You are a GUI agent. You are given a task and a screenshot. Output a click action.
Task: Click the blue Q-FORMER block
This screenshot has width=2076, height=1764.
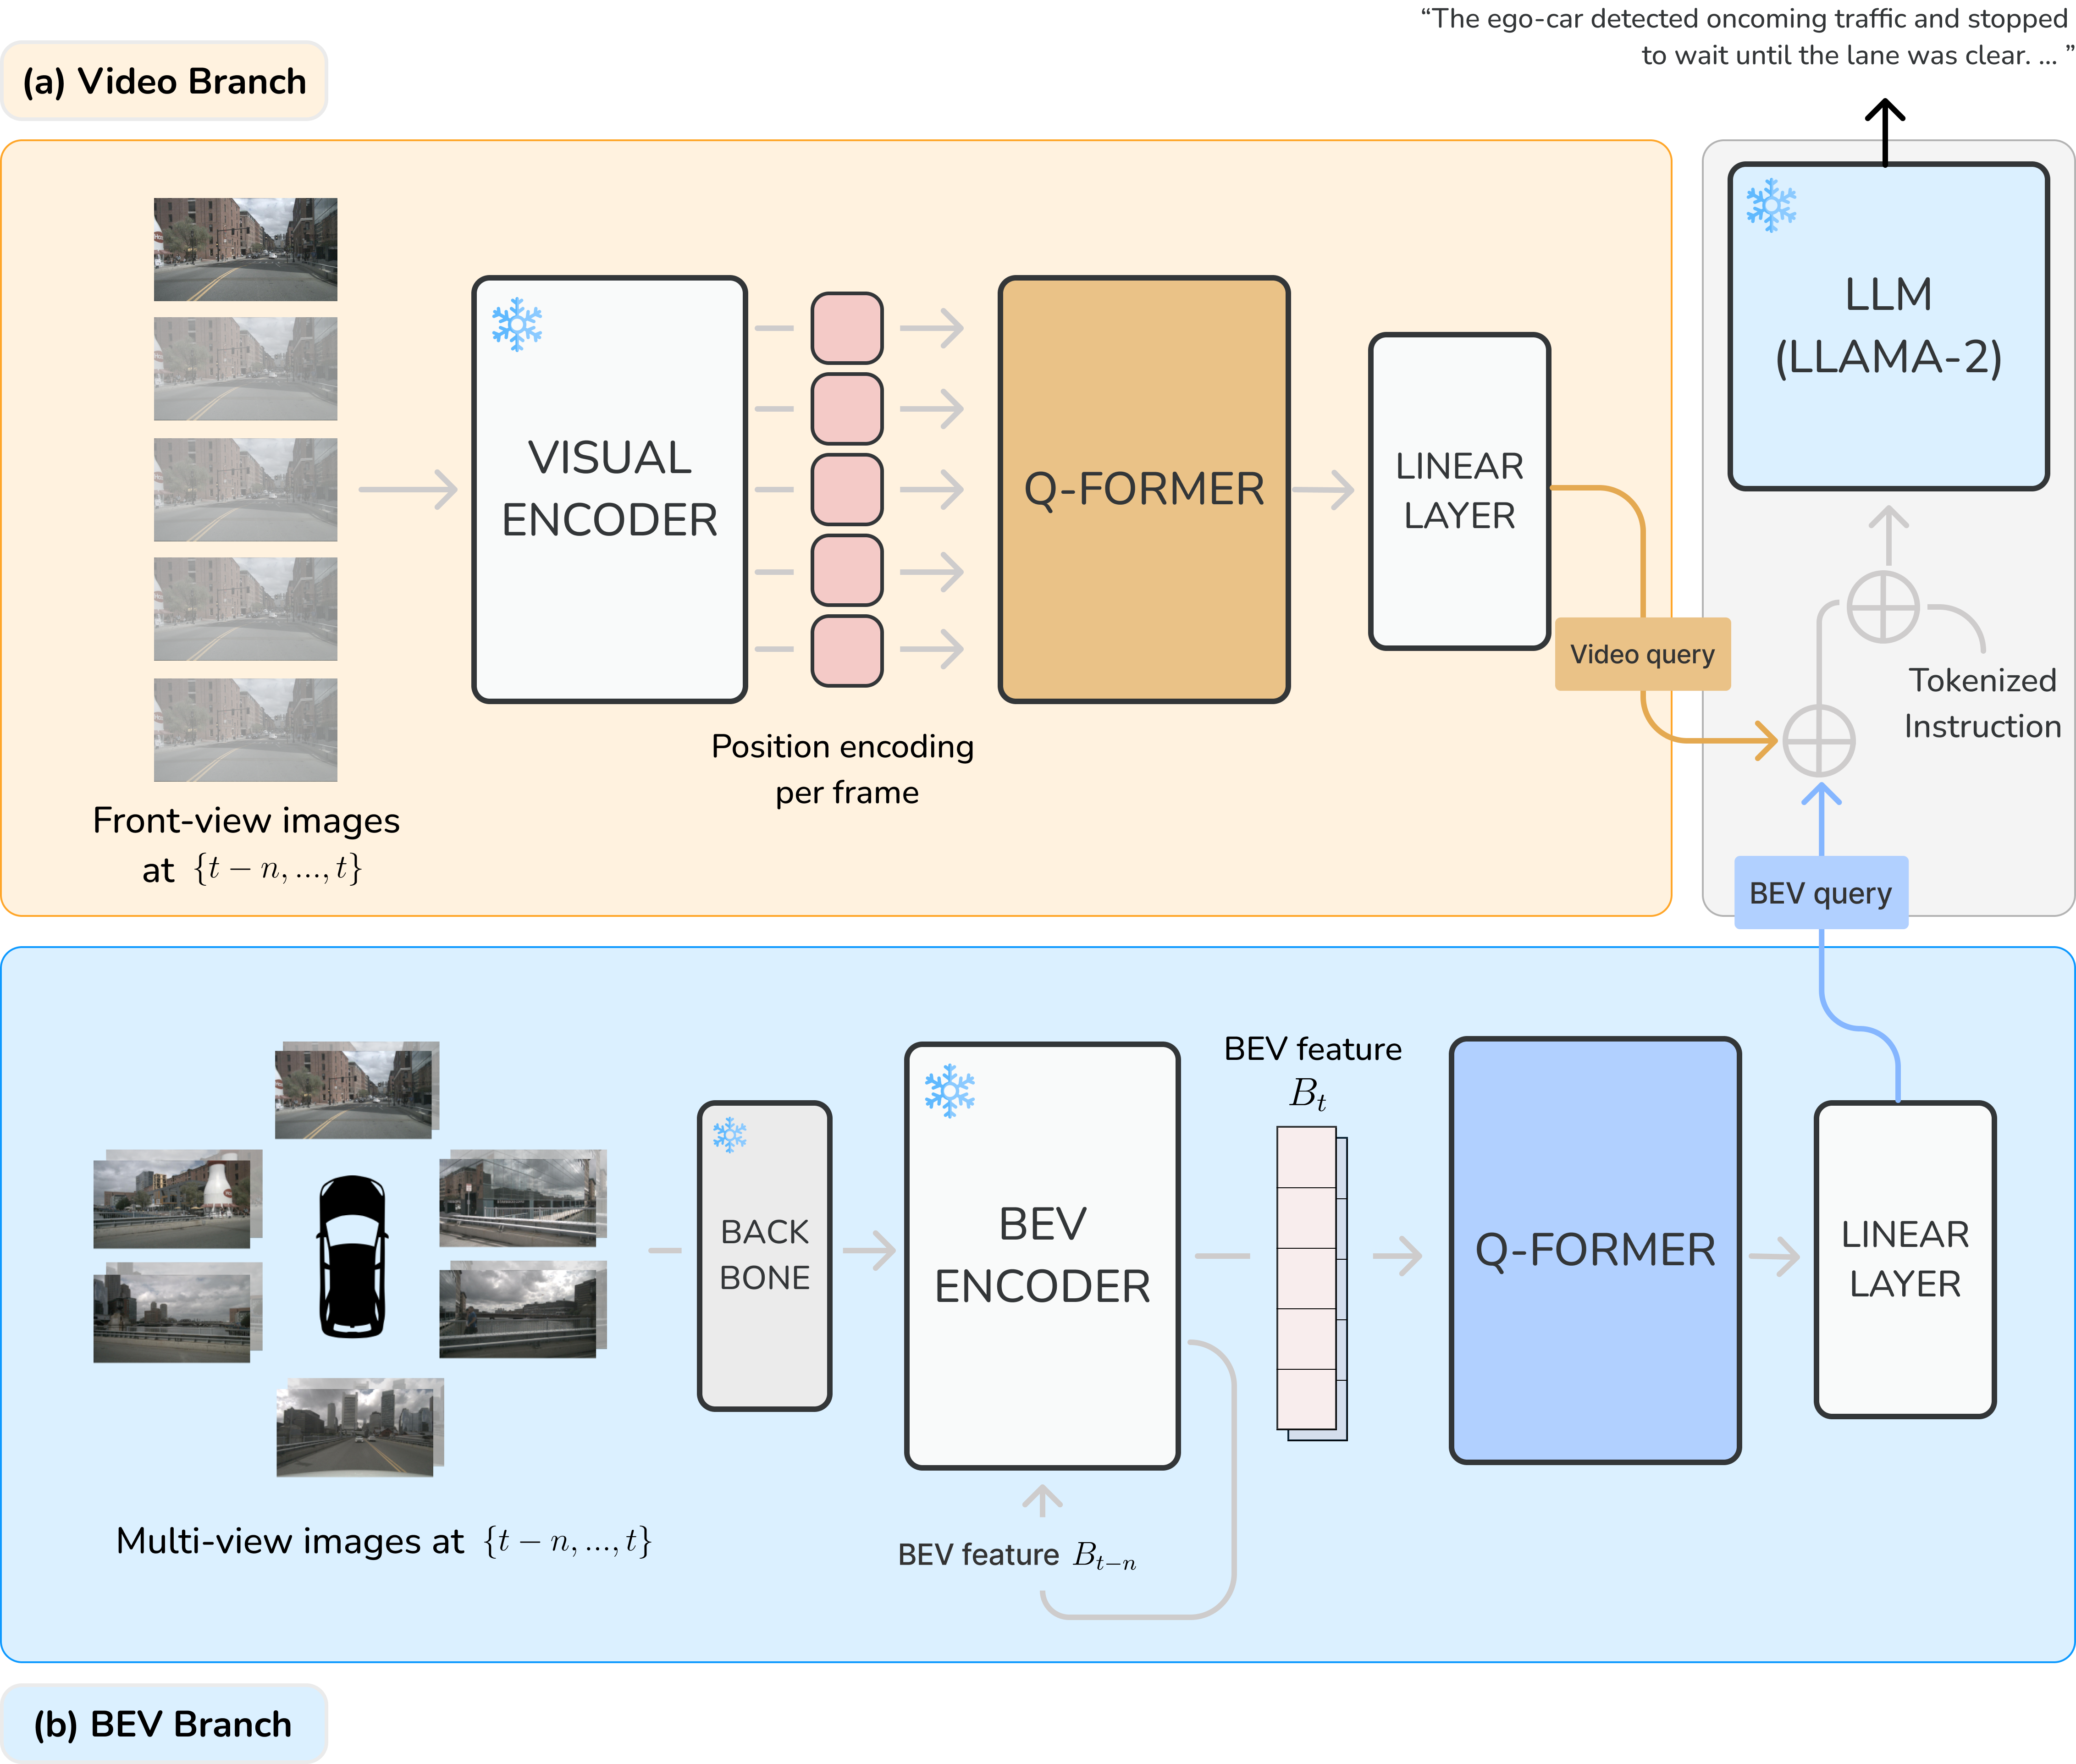click(1595, 1250)
